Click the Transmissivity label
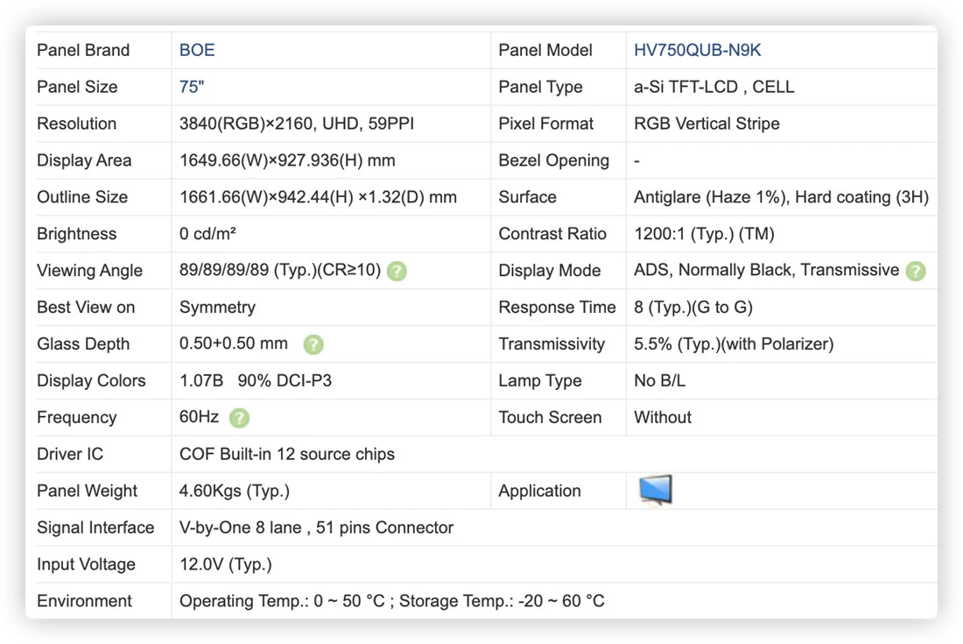 click(x=552, y=344)
